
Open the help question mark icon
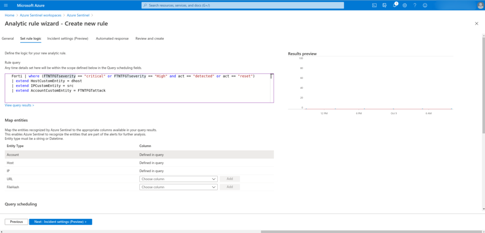tap(415, 5)
